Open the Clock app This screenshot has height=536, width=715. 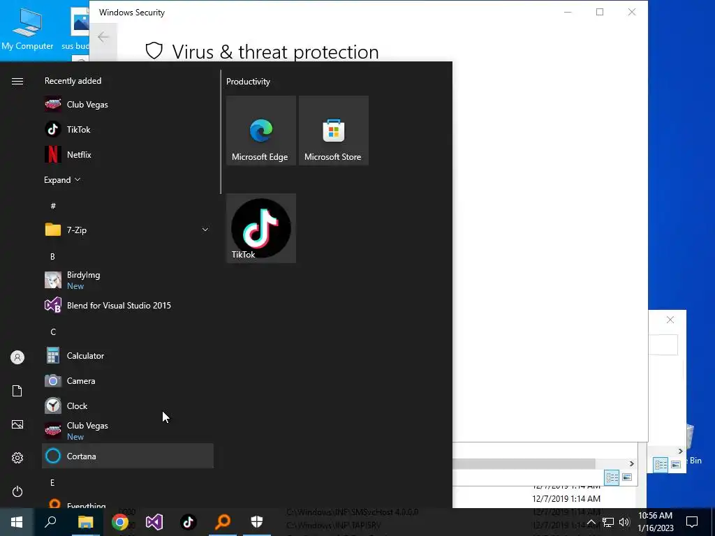(128, 405)
